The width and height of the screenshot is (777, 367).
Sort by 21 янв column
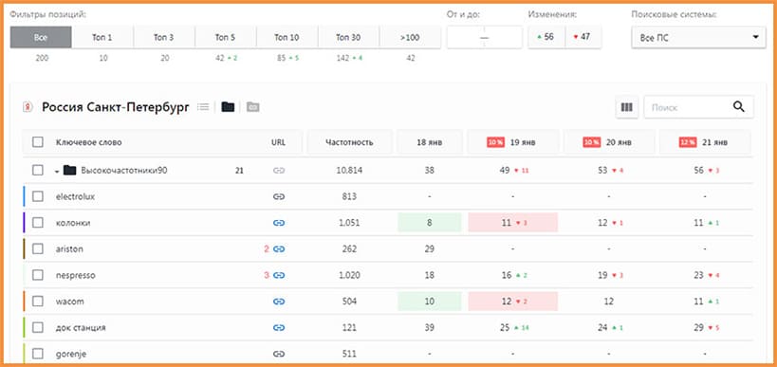pyautogui.click(x=705, y=142)
